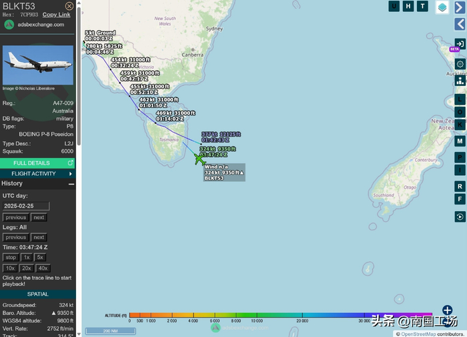Viewport: 467px width, 337px height.
Task: Click the BOEING P-8 Poseidon text
Action: pyautogui.click(x=46, y=134)
